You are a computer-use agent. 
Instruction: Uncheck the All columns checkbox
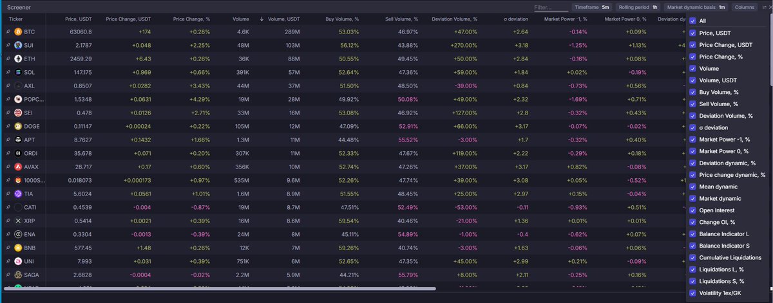point(692,21)
